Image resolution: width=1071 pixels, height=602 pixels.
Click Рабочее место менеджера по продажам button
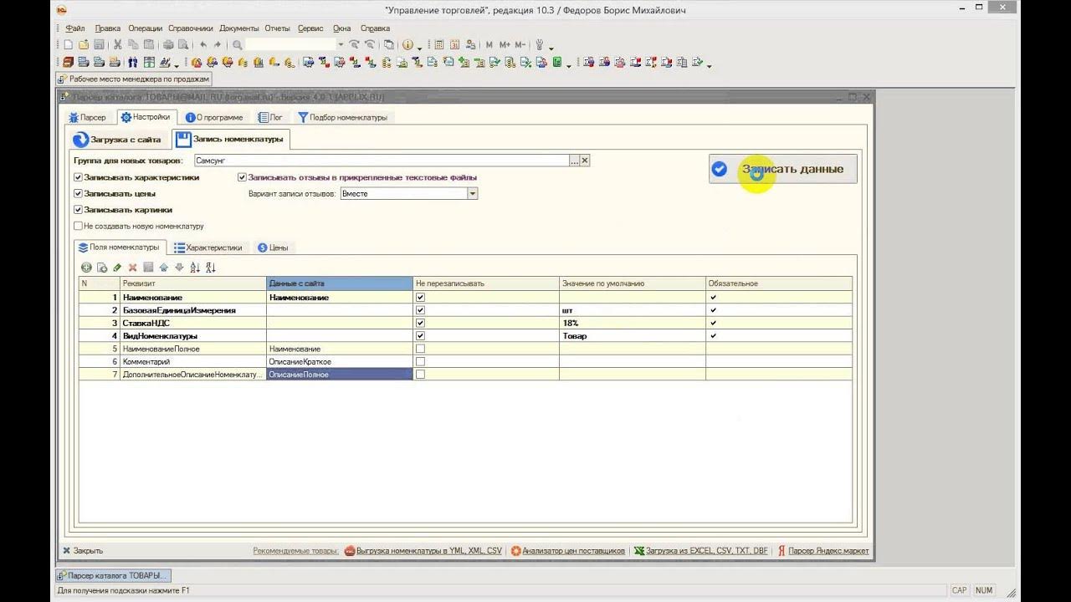click(x=133, y=79)
